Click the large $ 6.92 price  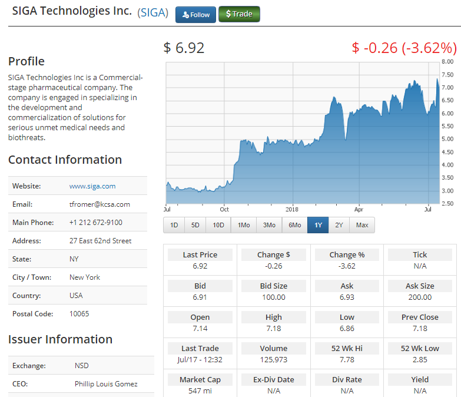pyautogui.click(x=184, y=48)
